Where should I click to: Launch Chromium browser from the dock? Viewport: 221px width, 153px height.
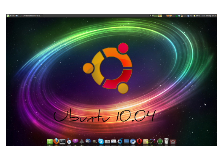133,141
